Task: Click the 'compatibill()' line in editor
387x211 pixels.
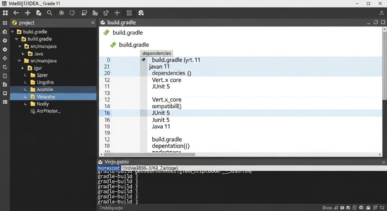Action: [x=167, y=106]
